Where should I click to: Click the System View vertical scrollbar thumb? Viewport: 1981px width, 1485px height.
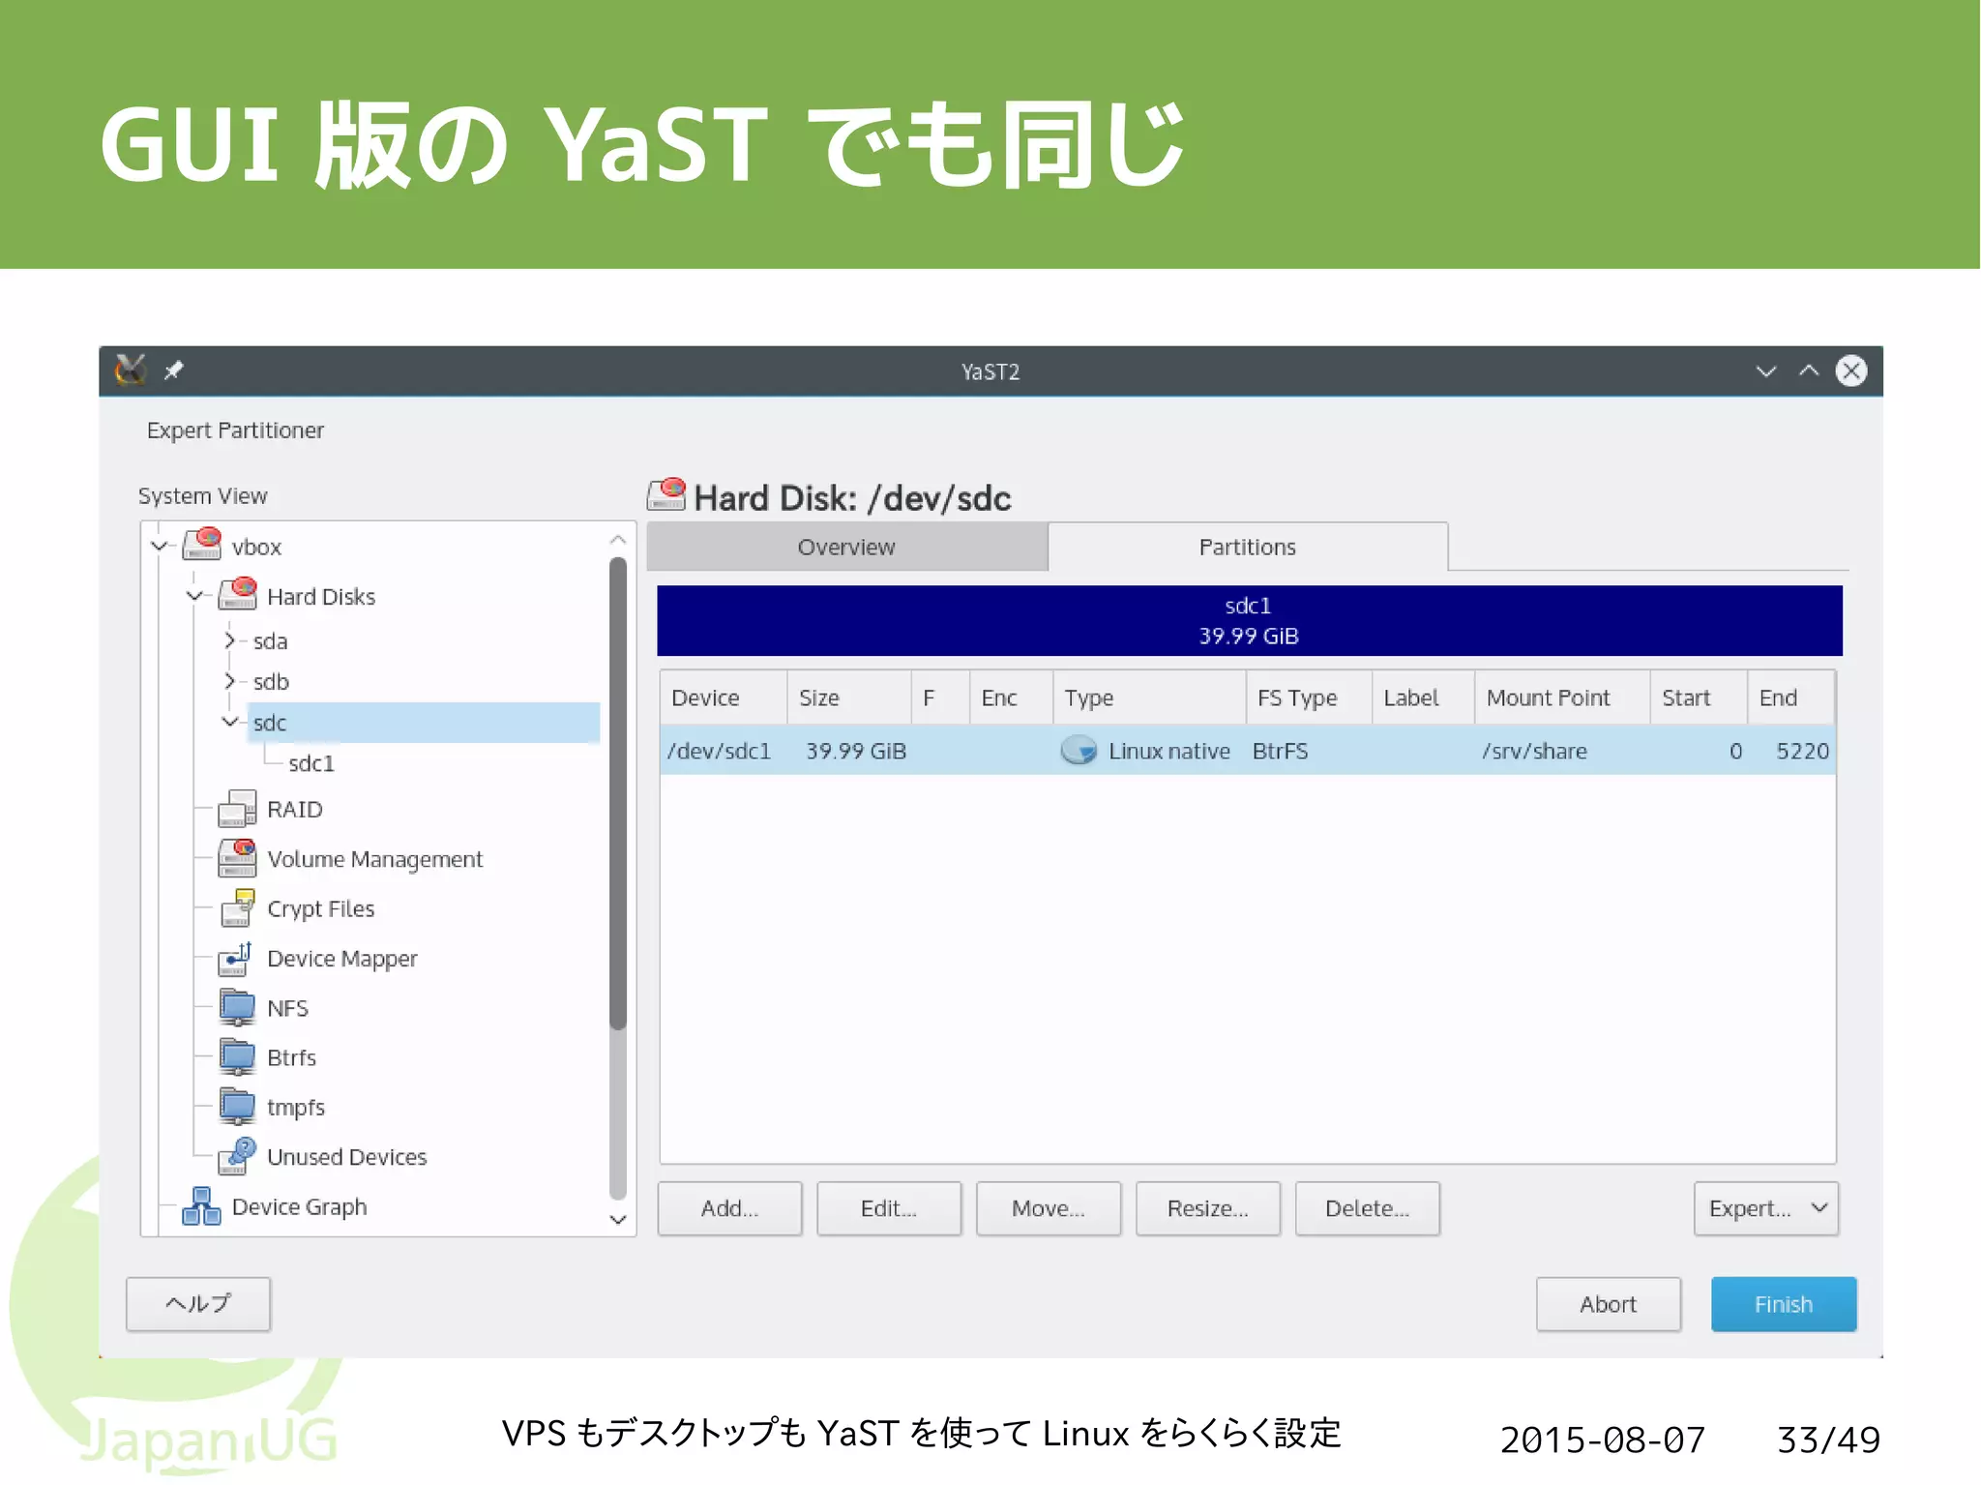click(618, 792)
